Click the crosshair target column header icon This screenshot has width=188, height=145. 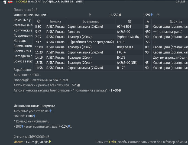129,21
